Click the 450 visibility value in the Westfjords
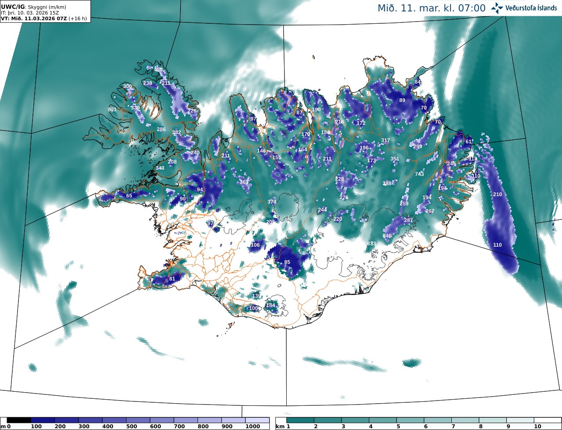This screenshot has width=562, height=430. 158,70
